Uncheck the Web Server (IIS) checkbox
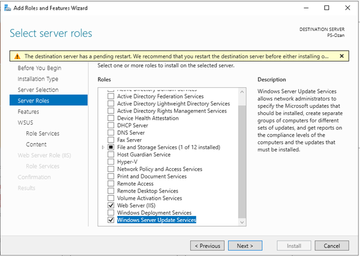This screenshot has width=360, height=256. (x=111, y=205)
